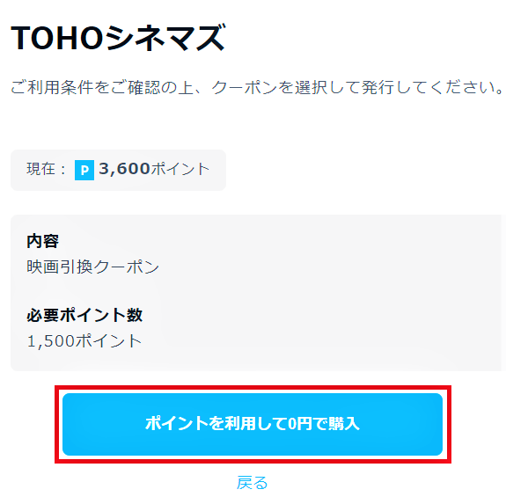The width and height of the screenshot is (506, 504).
Task: Click the 内容 section heading
Action: coord(42,241)
